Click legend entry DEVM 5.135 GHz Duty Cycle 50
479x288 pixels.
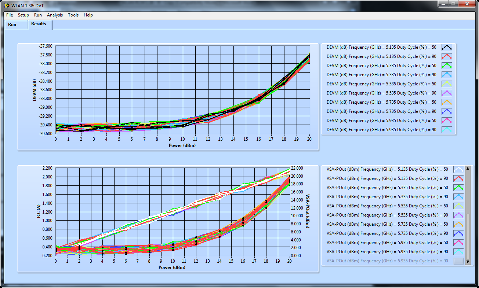coord(381,47)
